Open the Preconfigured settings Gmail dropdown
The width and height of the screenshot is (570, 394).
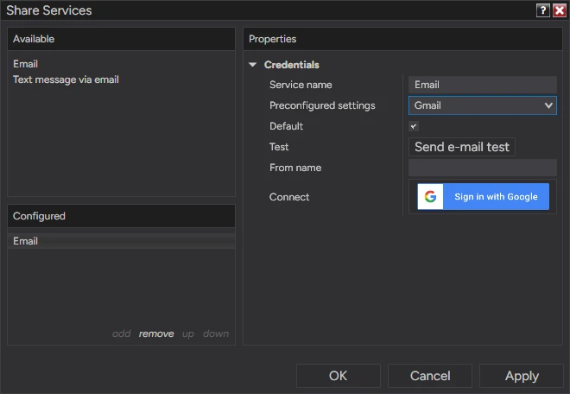[483, 105]
